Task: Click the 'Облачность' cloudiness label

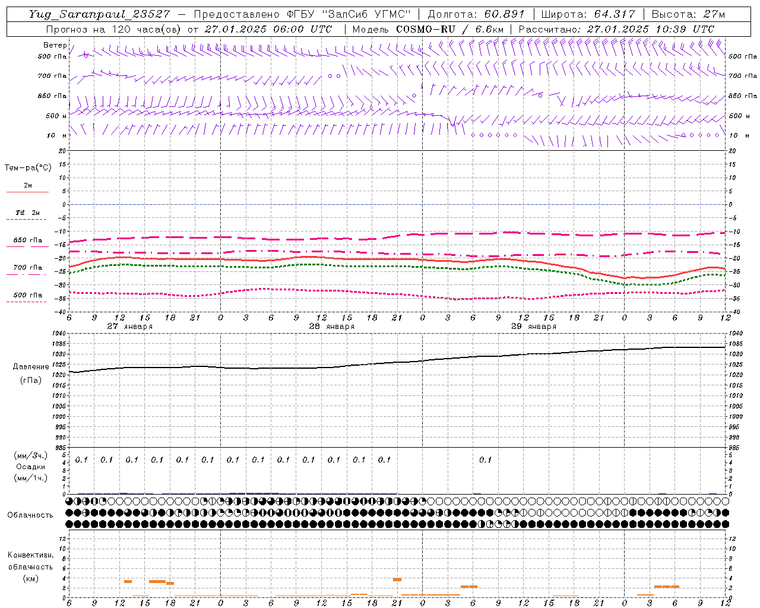Action: click(x=30, y=515)
